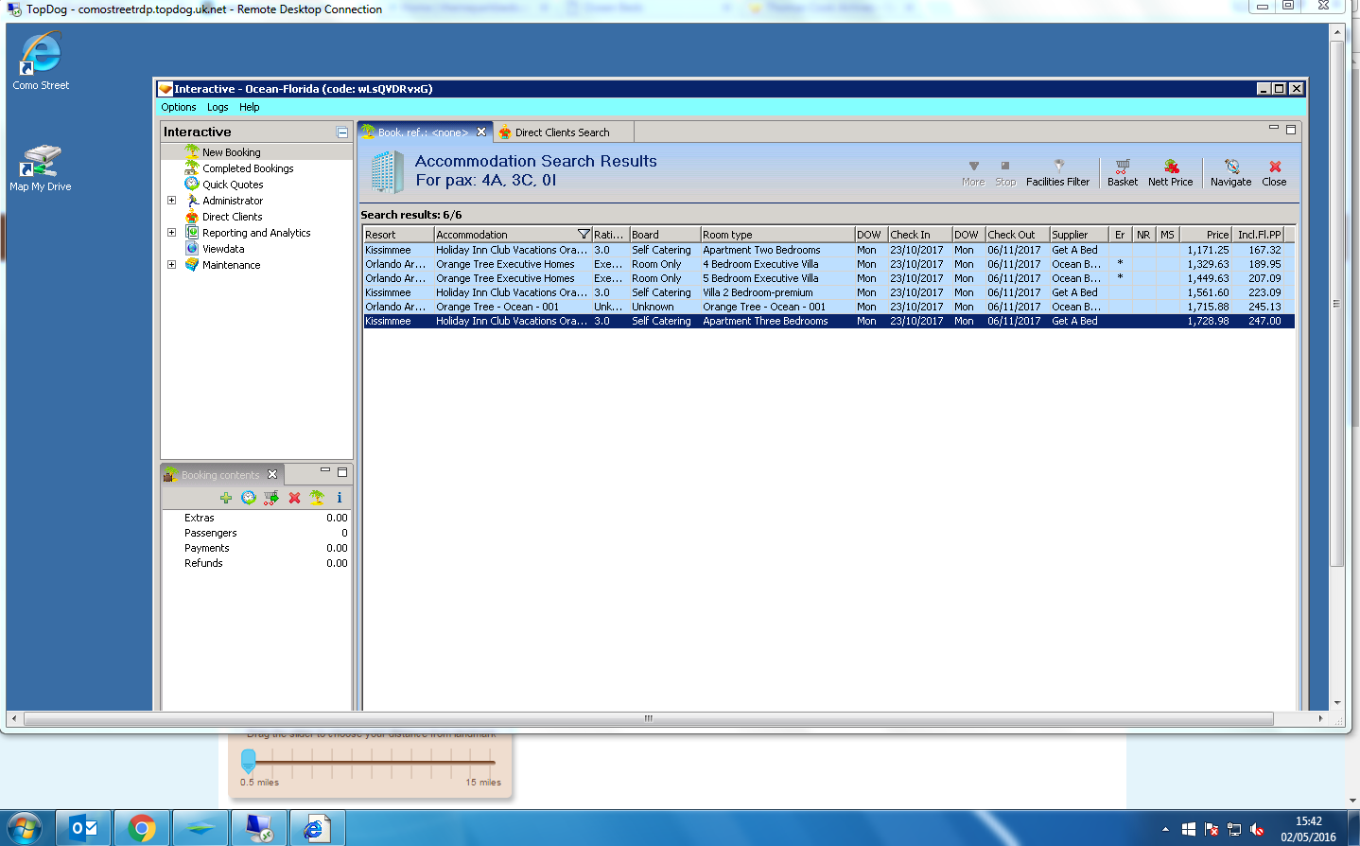Open Como Street desktop shortcut
1360x846 pixels.
(41, 61)
